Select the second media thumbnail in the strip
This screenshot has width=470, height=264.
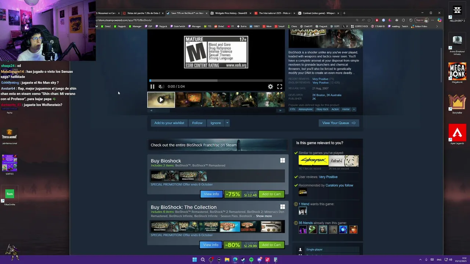[x=188, y=100]
